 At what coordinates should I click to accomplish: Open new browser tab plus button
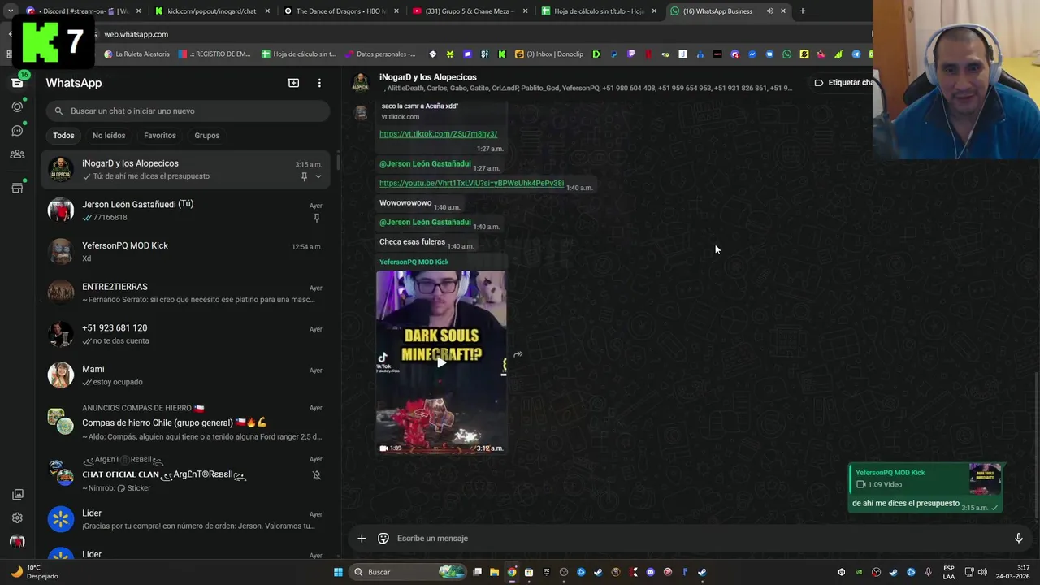802,11
